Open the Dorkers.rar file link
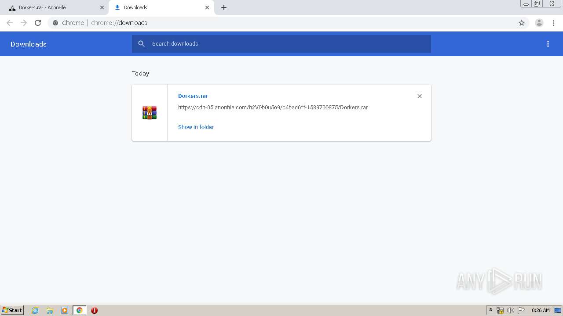 coord(193,96)
